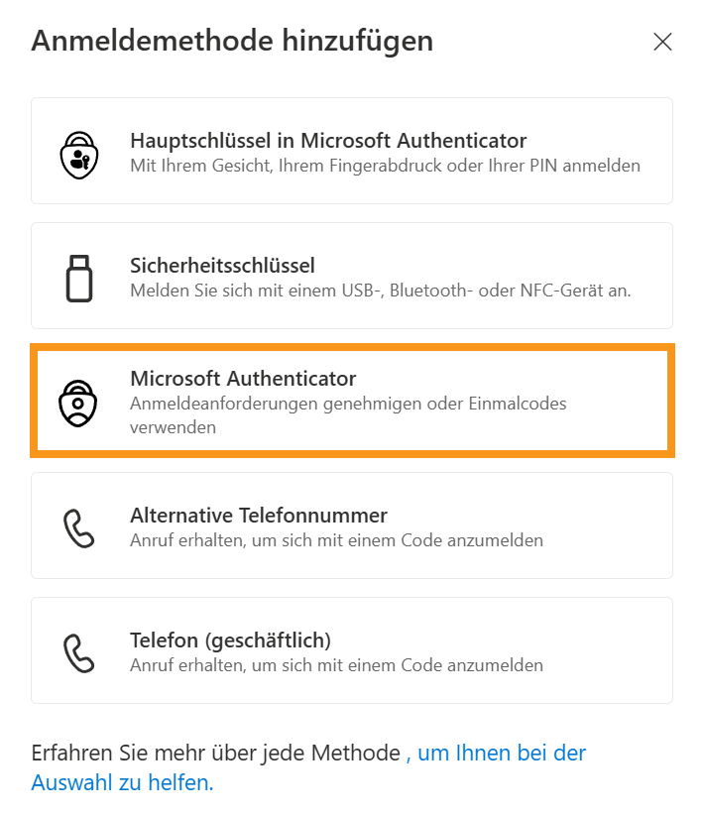This screenshot has width=703, height=816.
Task: Click the 'Erfahren Sie mehr über jede Methode' text
Action: point(215,754)
